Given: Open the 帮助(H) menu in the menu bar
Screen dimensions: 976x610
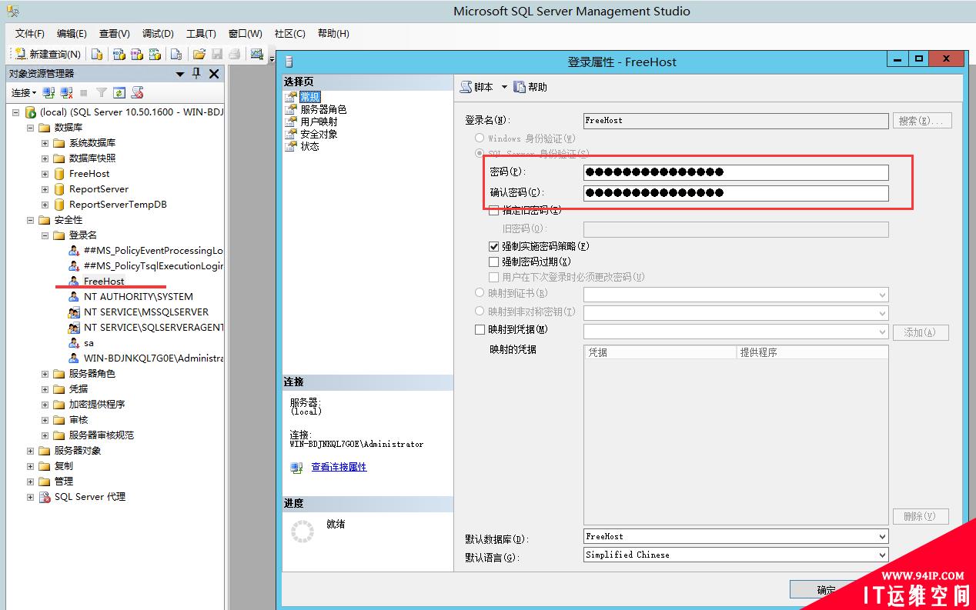Looking at the screenshot, I should [333, 33].
